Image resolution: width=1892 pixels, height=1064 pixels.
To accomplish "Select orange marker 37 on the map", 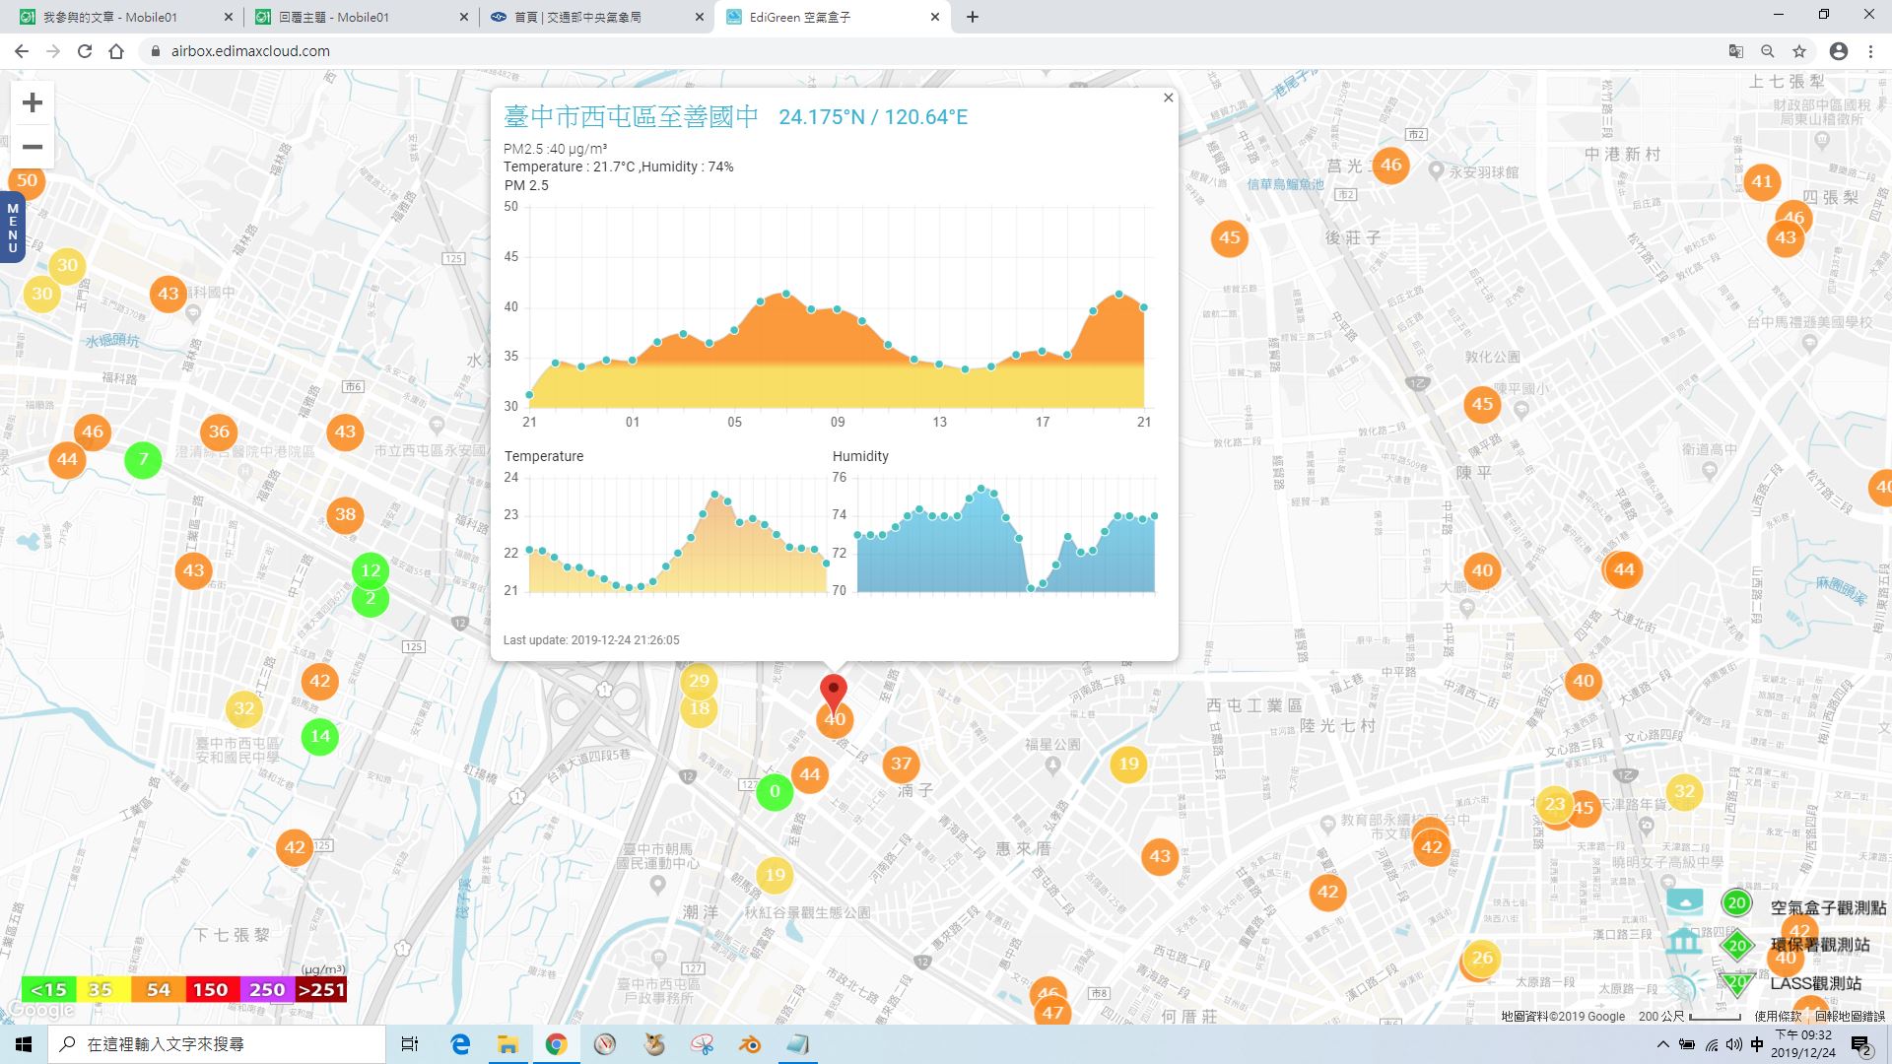I will point(901,764).
